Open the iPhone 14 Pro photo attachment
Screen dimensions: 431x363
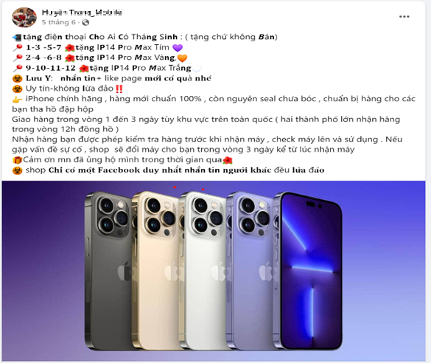pos(214,271)
